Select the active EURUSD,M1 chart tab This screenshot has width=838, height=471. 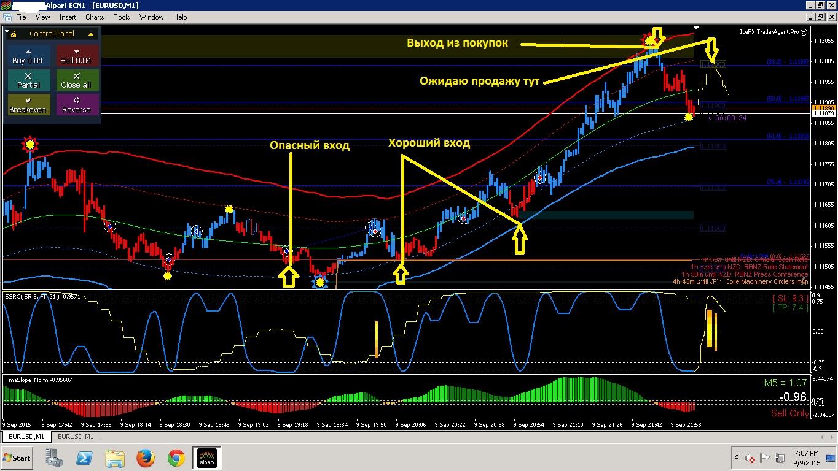tap(26, 437)
